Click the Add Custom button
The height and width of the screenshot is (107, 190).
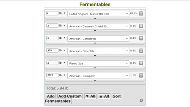pyautogui.click(x=70, y=96)
